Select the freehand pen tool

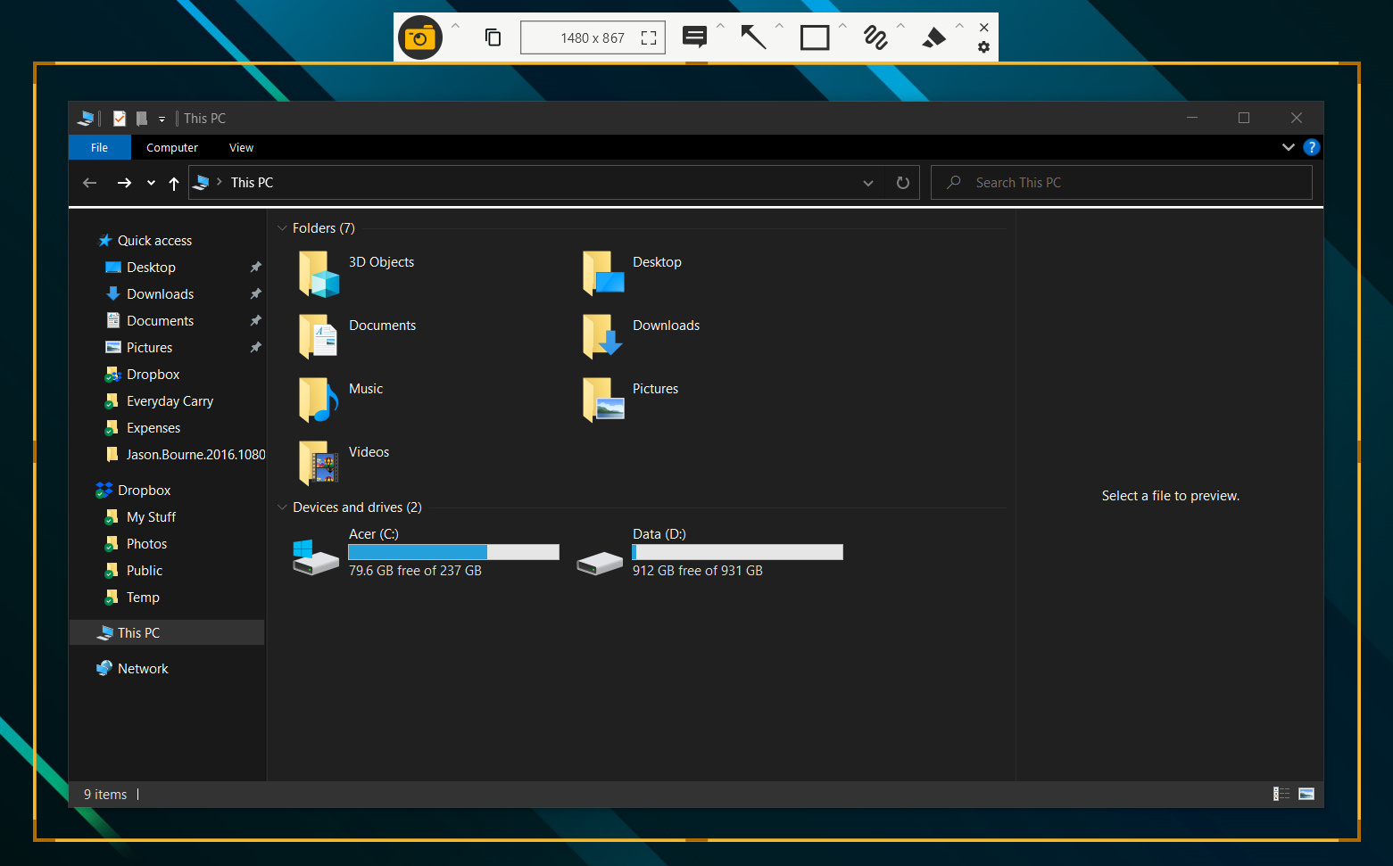[875, 37]
